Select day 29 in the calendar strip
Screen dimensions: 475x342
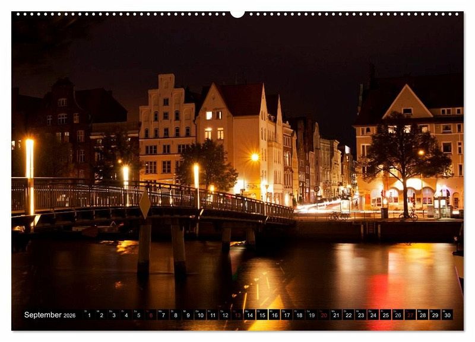[435, 315]
